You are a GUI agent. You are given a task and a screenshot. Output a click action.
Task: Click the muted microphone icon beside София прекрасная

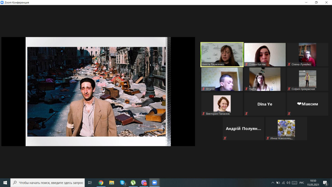[289, 89]
